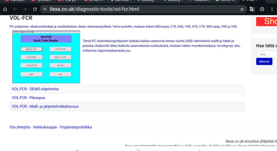Bookmark this page with the star icon
The width and height of the screenshot is (277, 151).
pyautogui.click(x=242, y=9)
